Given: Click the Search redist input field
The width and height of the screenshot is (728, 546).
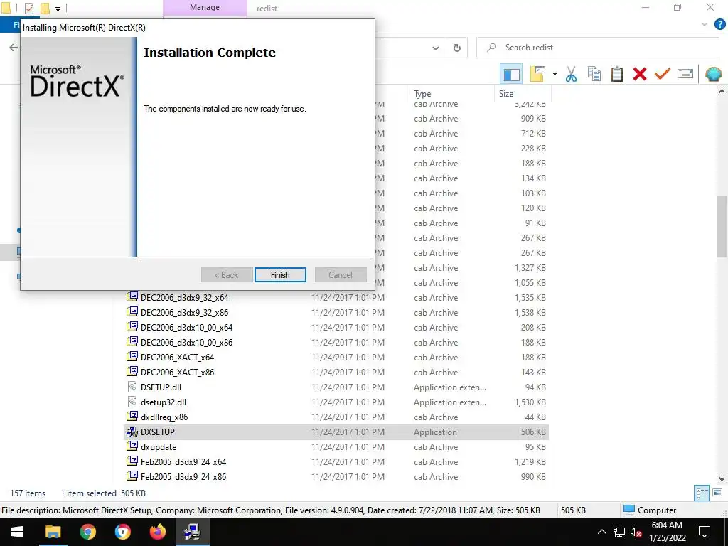Looking at the screenshot, I should 597,48.
